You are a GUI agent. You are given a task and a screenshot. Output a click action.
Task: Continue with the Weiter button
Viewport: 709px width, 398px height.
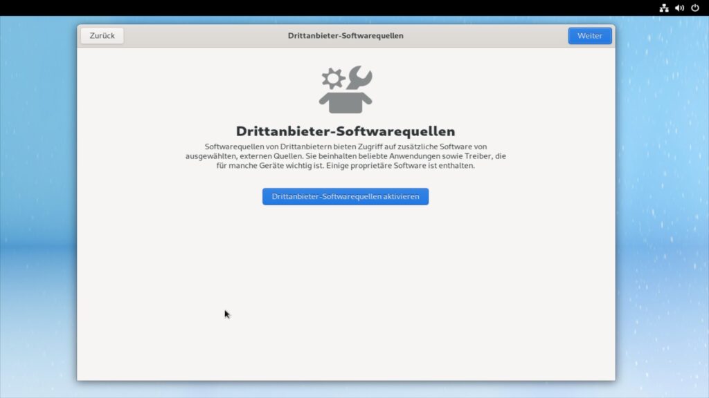(590, 36)
